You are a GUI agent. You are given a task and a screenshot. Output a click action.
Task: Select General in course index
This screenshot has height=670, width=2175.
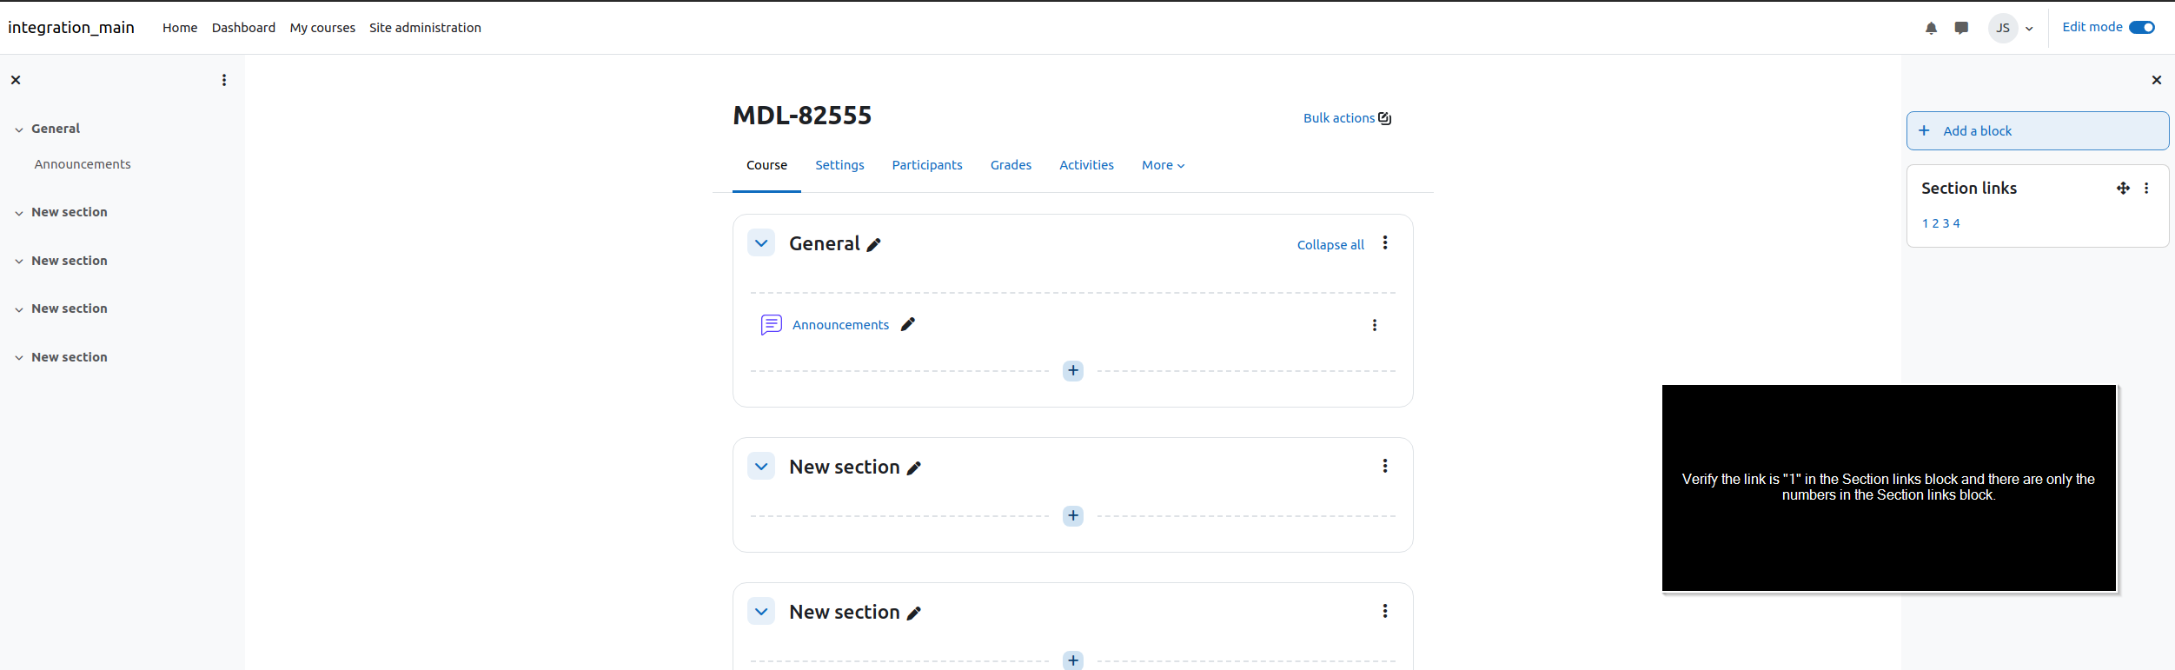[x=56, y=129]
